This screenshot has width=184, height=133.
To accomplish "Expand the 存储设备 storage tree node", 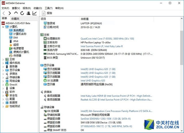I will [3, 77].
